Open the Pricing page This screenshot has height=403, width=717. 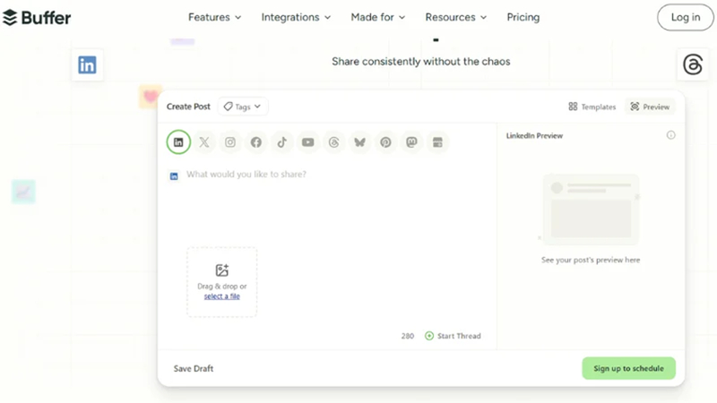pyautogui.click(x=523, y=17)
